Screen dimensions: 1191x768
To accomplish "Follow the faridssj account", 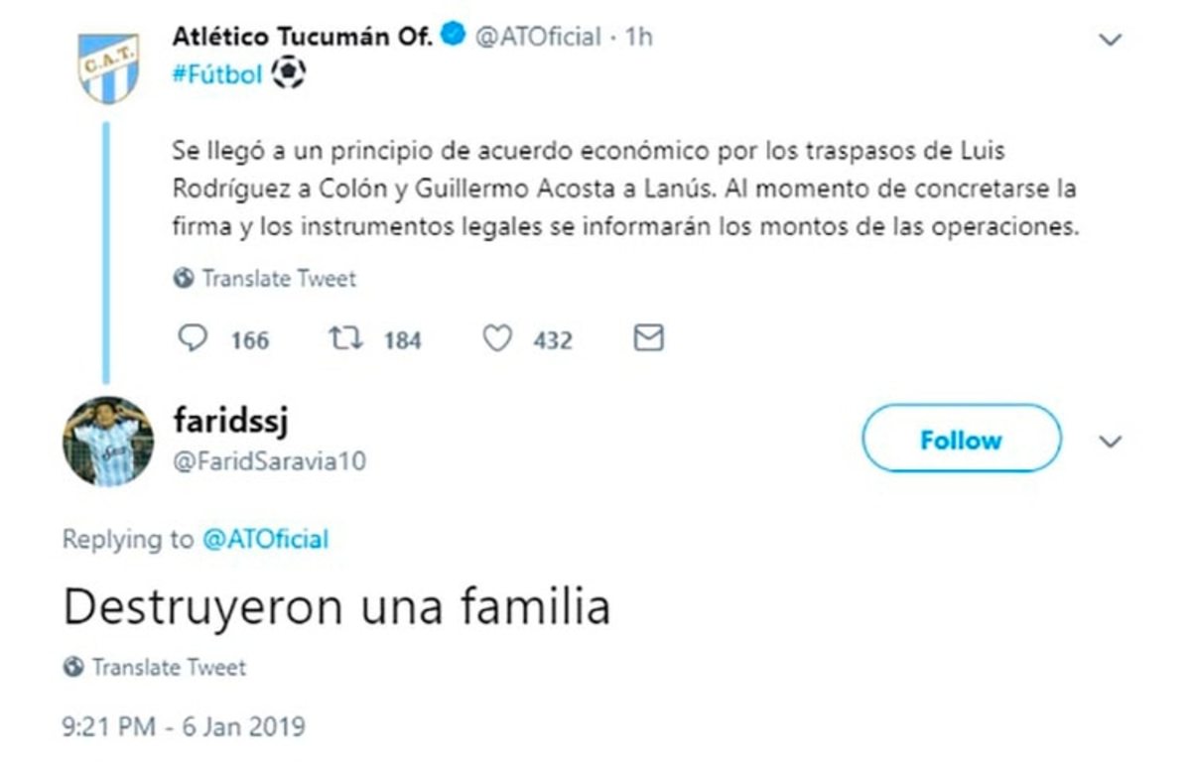I will [961, 439].
